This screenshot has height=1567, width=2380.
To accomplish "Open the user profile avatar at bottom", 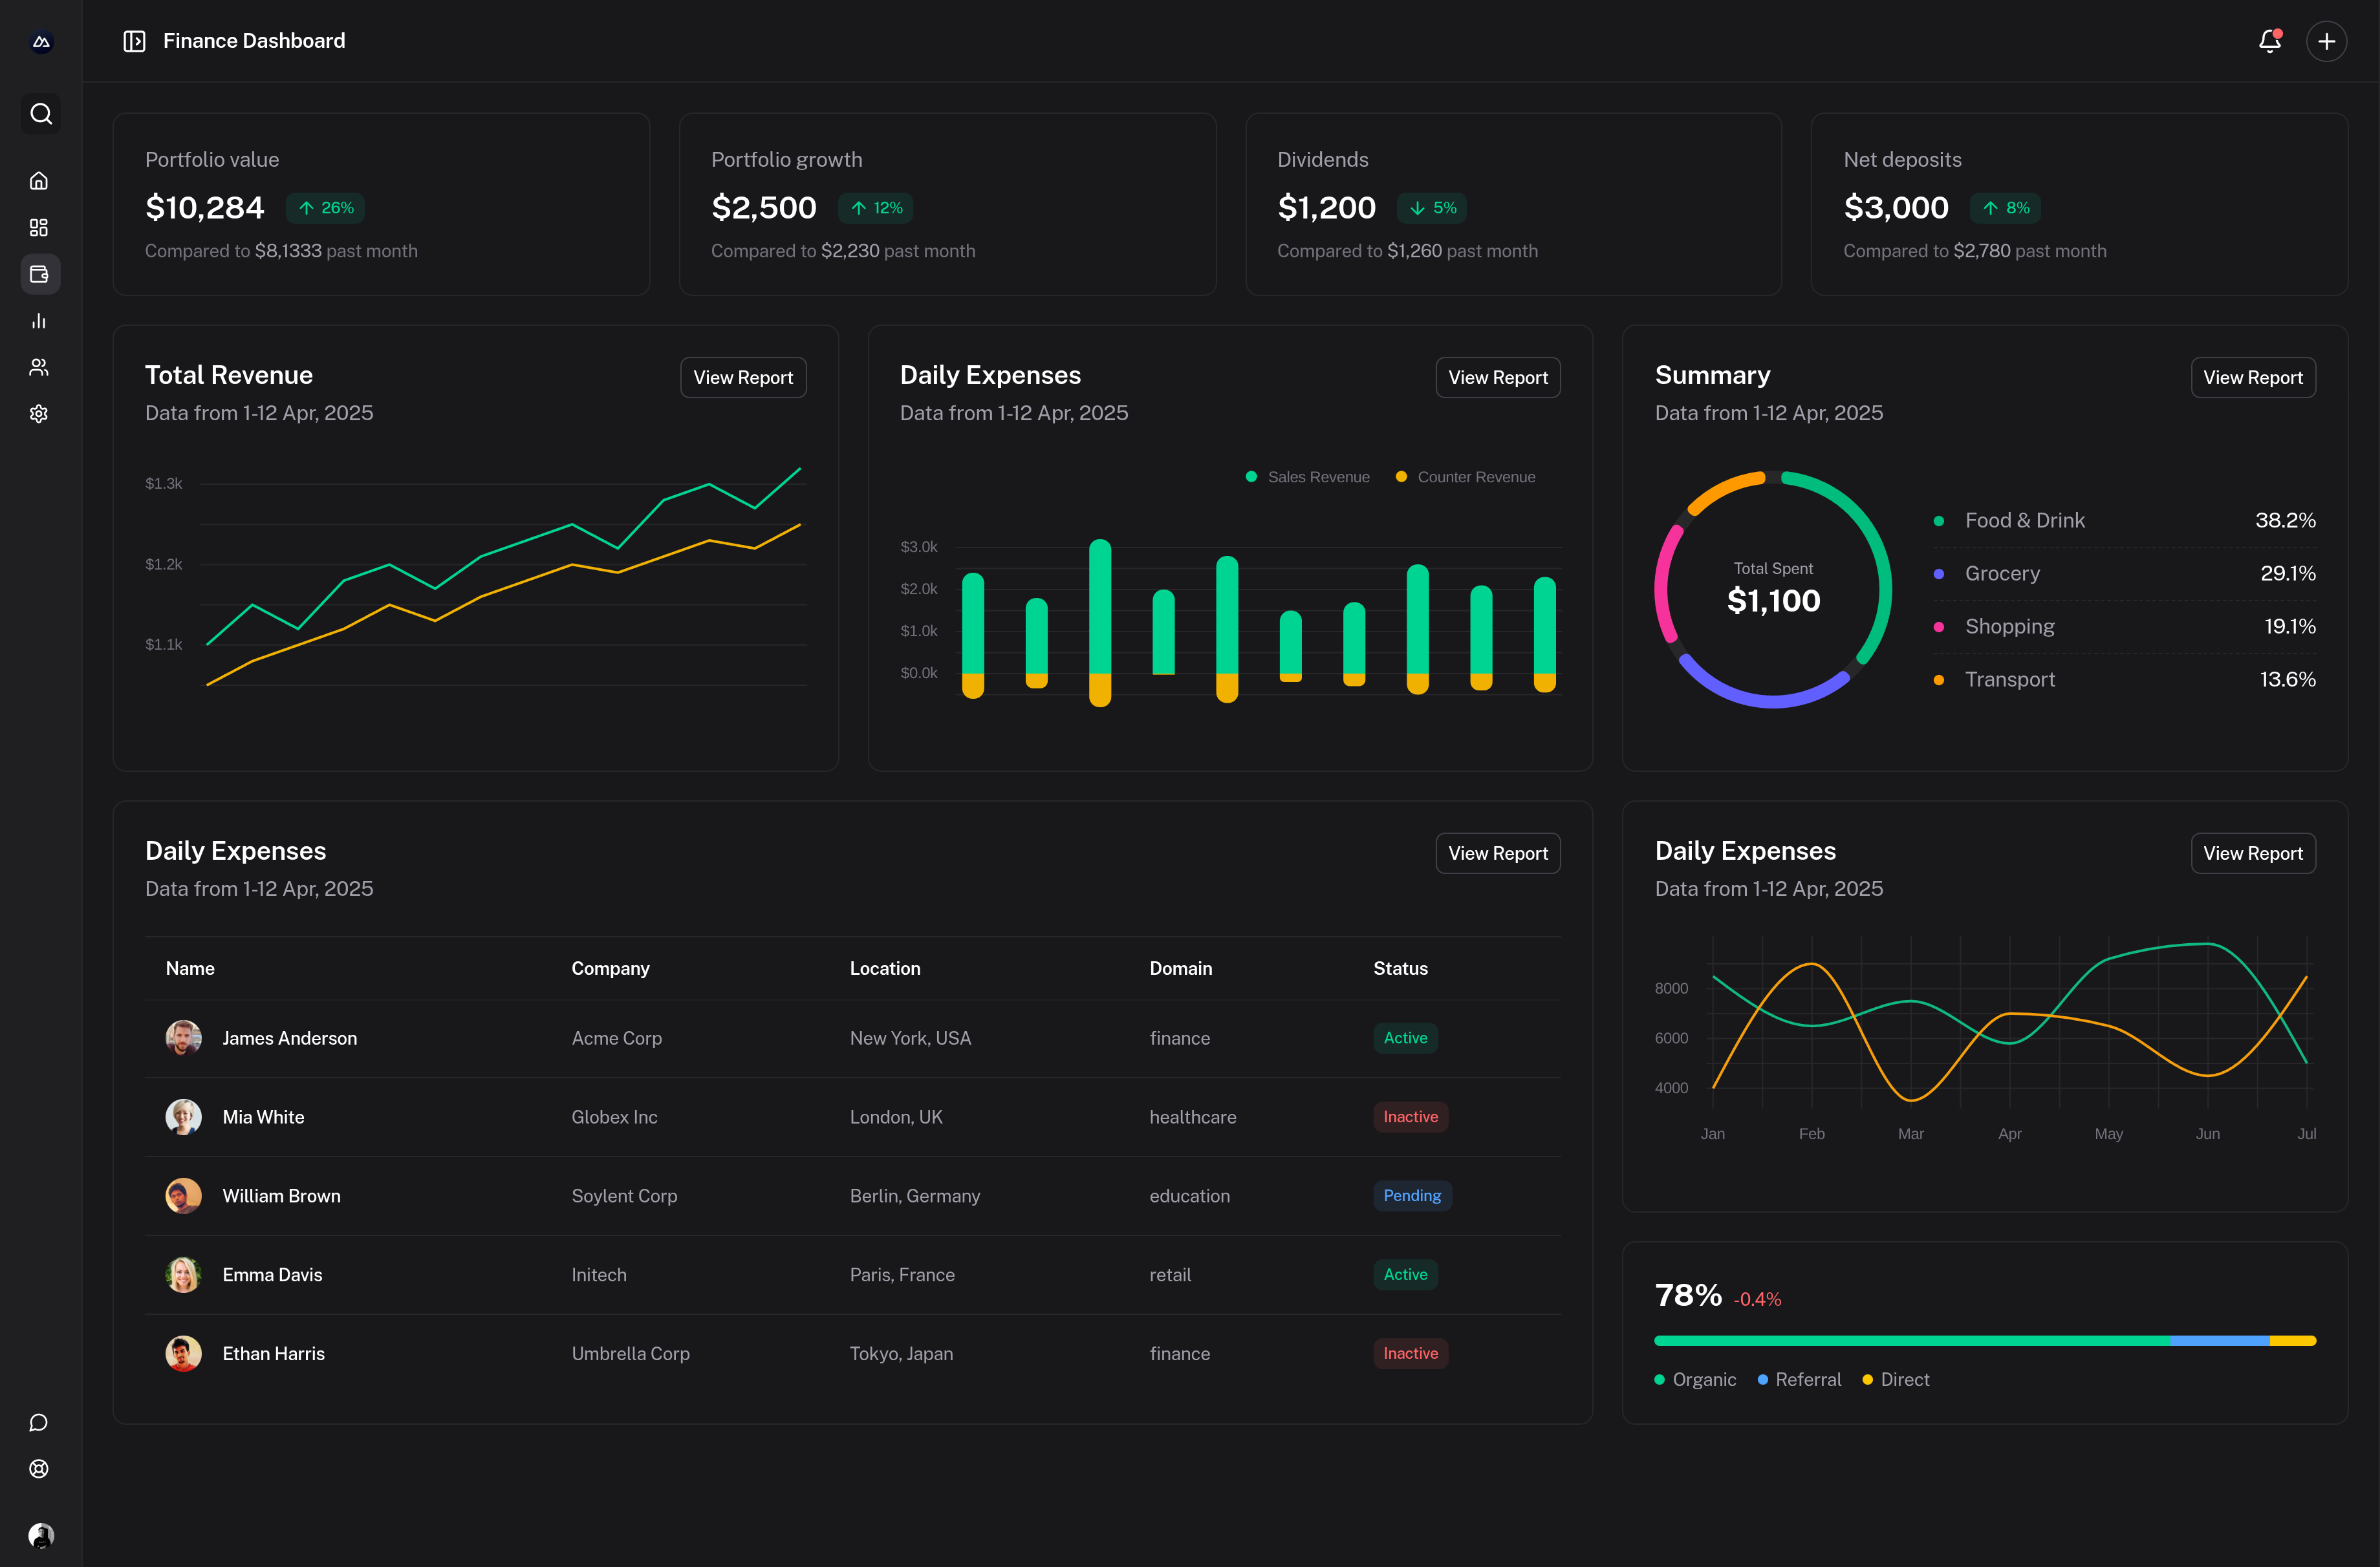I will pos(40,1535).
